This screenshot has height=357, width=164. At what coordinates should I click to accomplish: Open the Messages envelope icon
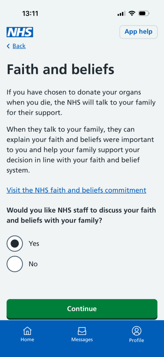82,331
